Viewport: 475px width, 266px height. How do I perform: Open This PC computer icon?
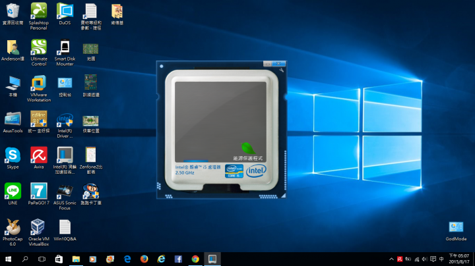pos(13,86)
